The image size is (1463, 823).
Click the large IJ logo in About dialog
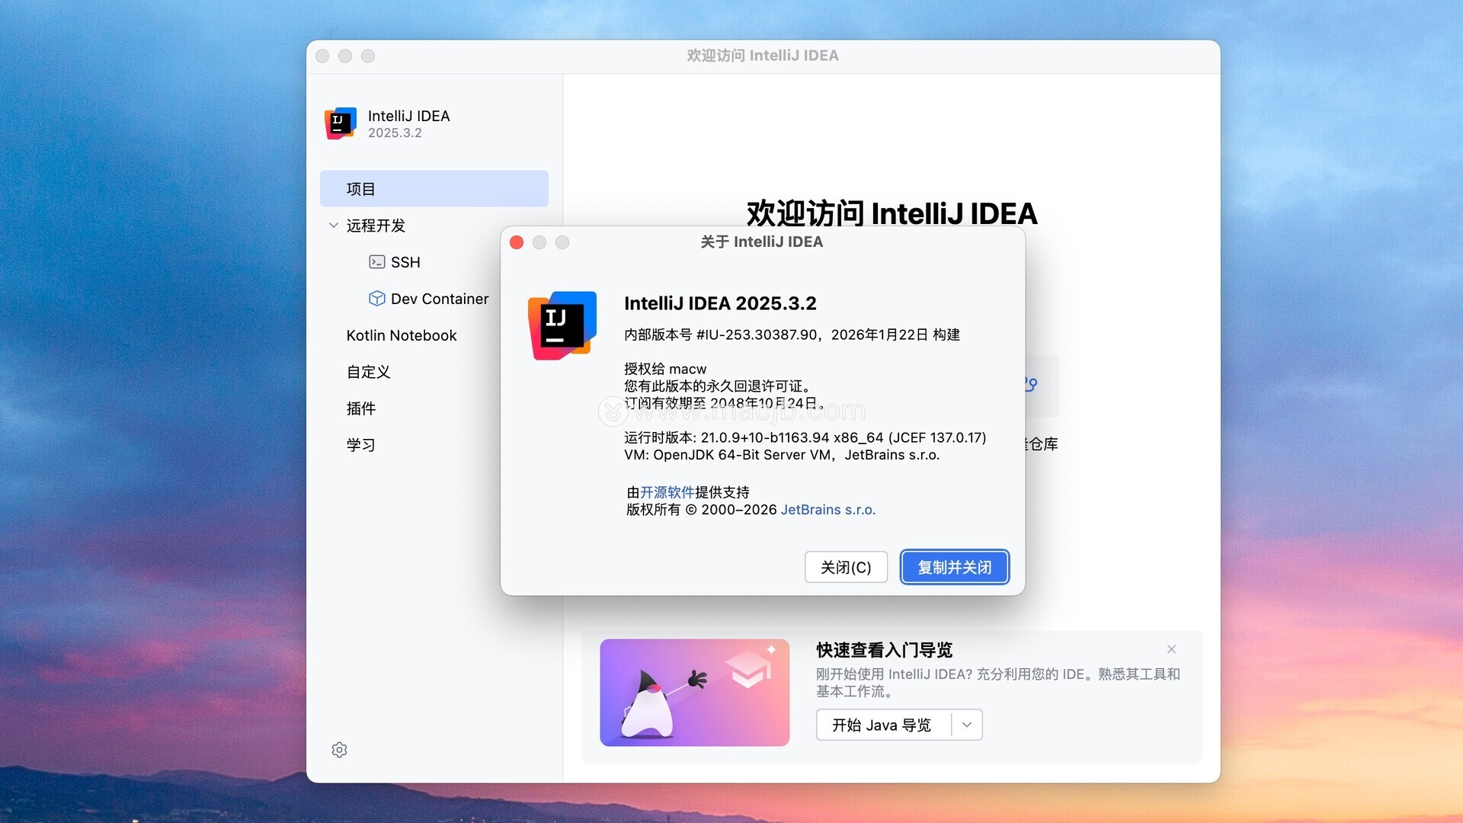562,325
